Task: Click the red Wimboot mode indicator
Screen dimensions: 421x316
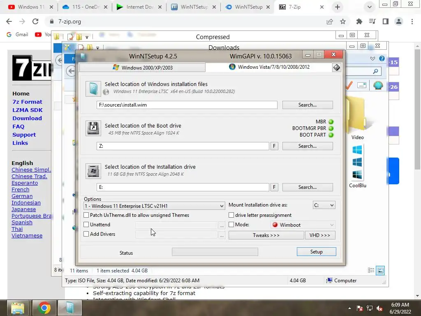Action: [x=275, y=225]
